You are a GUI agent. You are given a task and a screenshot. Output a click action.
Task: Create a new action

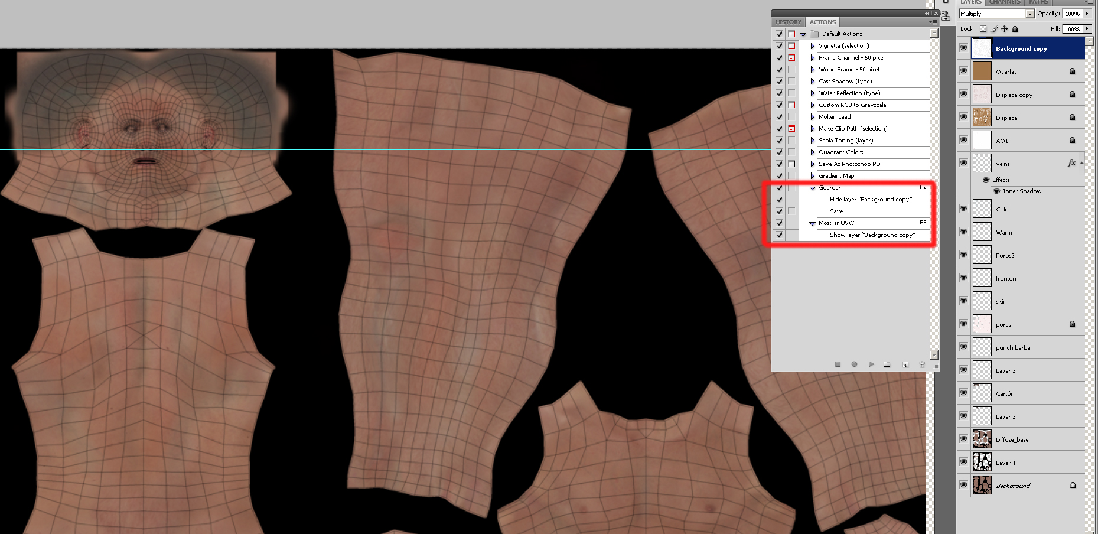pos(905,364)
